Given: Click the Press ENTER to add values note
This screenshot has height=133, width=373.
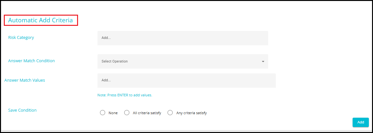Looking at the screenshot, I should click(125, 95).
